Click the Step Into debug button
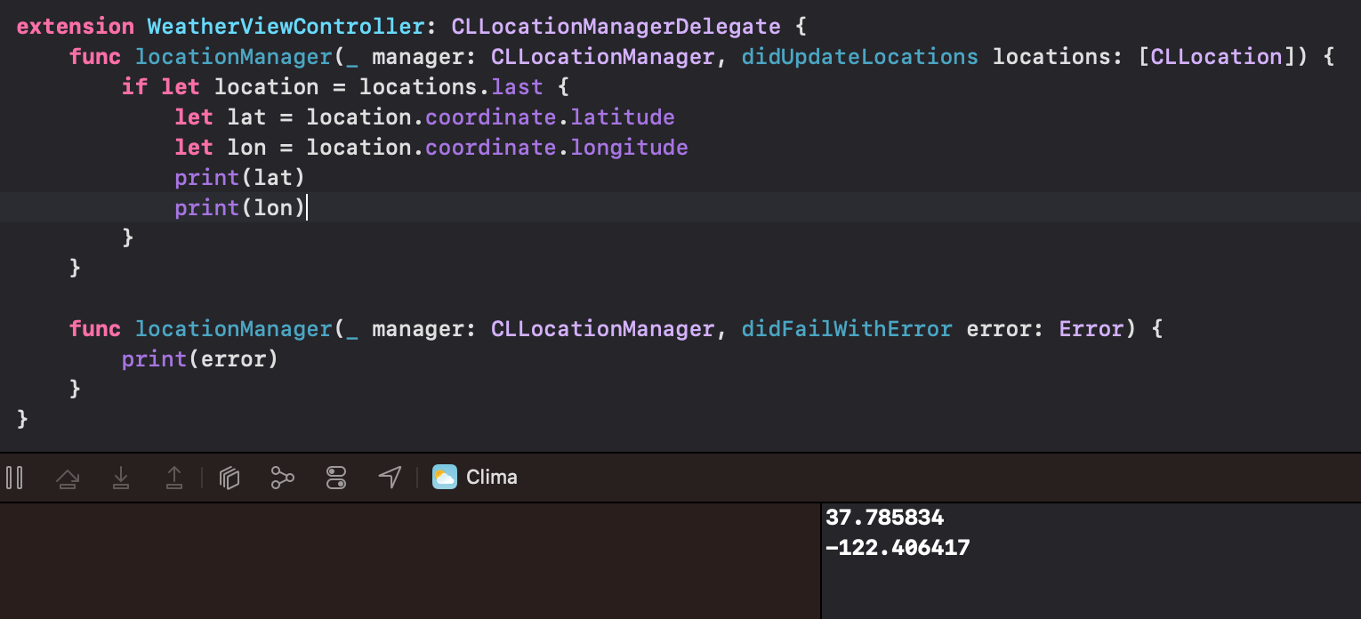Viewport: 1361px width, 619px height. [x=121, y=478]
